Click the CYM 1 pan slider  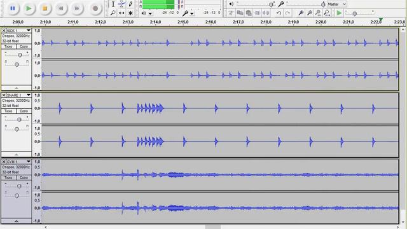click(x=17, y=195)
